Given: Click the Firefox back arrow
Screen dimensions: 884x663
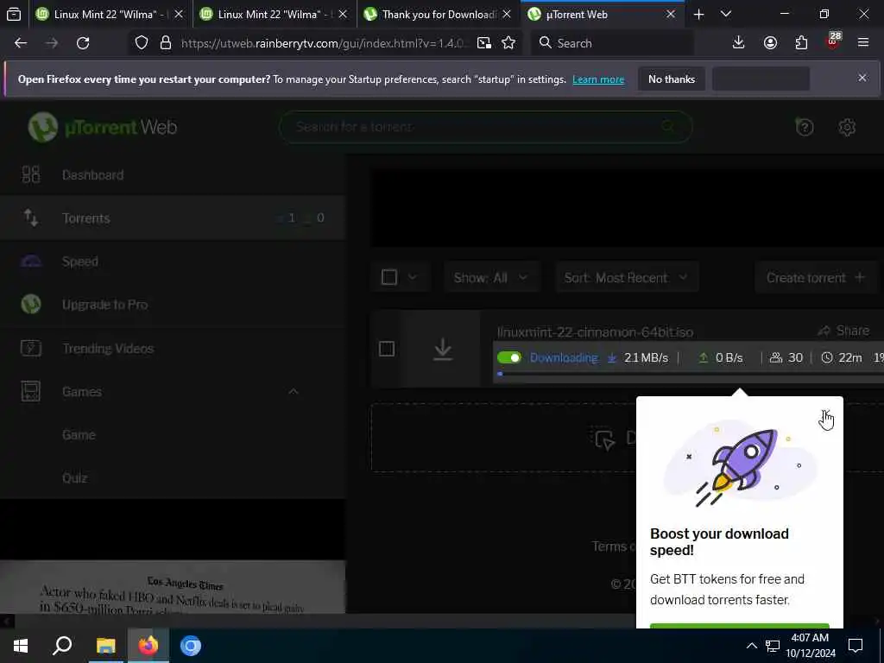Looking at the screenshot, I should coord(21,43).
